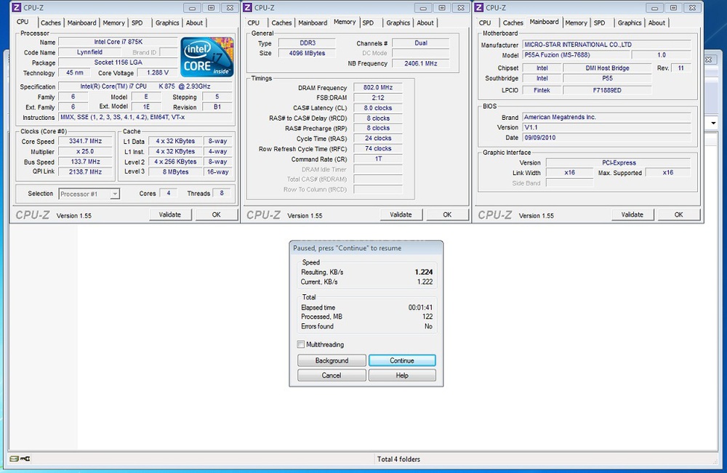
Task: Open Mainboard tab in the CPU window
Action: [x=81, y=23]
